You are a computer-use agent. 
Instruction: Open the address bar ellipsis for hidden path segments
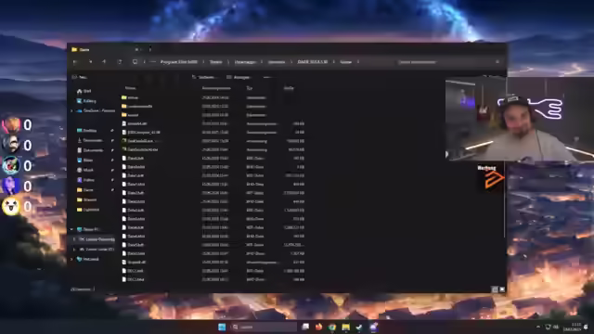[152, 62]
